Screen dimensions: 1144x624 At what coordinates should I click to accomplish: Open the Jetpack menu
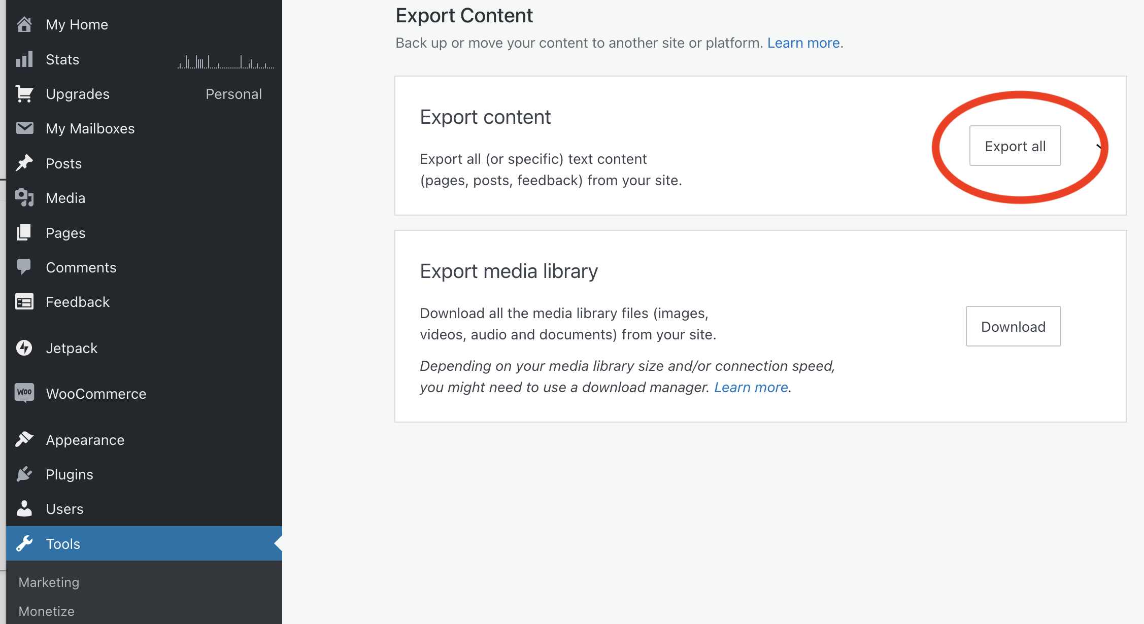pyautogui.click(x=144, y=348)
